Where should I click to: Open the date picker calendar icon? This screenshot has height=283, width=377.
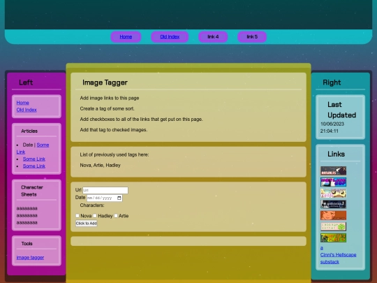(119, 198)
